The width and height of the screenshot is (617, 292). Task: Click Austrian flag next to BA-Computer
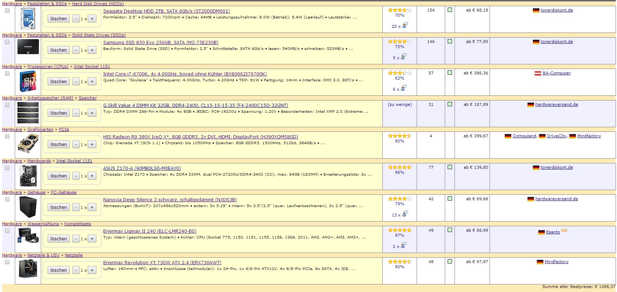click(538, 73)
